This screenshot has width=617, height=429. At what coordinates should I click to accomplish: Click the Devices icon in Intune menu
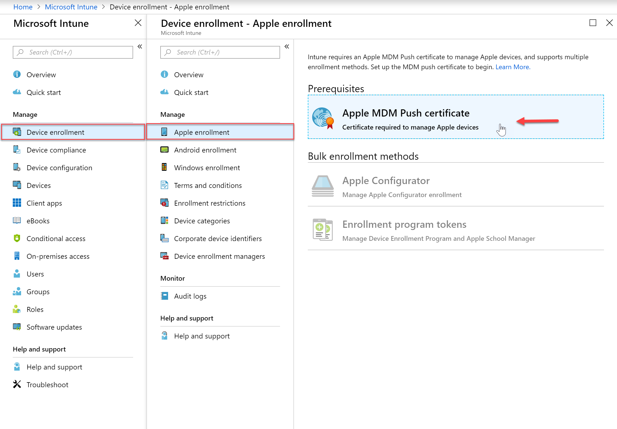point(17,185)
